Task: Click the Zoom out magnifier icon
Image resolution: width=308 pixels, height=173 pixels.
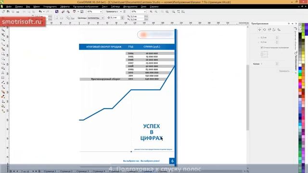Action: [156, 12]
